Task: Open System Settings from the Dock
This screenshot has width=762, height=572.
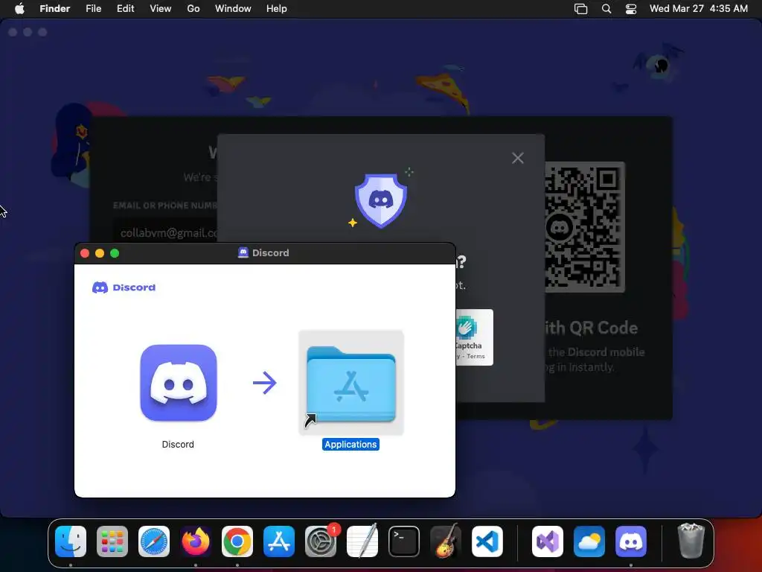Action: [x=321, y=541]
